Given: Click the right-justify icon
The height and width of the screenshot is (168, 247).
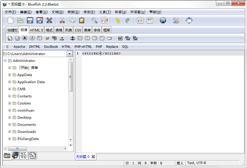Looking at the screenshot, I should coord(95,38).
